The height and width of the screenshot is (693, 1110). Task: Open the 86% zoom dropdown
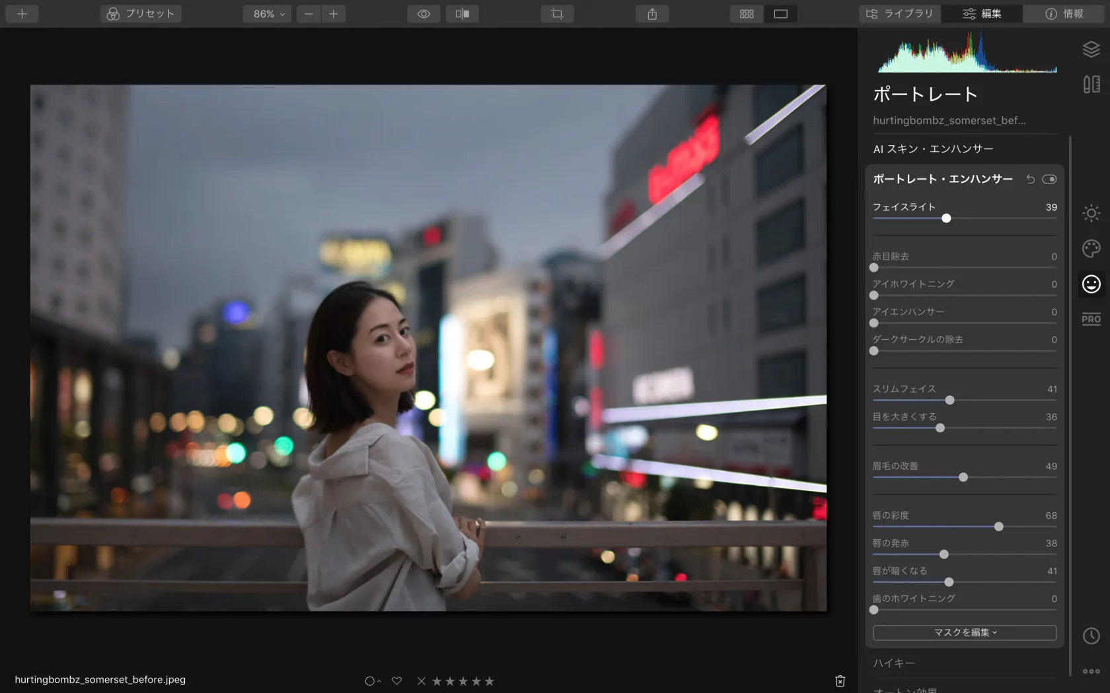coord(268,14)
